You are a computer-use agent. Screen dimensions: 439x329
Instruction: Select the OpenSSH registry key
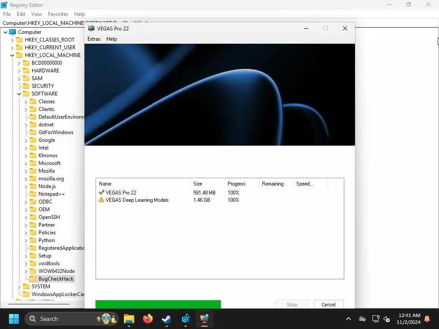[x=49, y=217]
